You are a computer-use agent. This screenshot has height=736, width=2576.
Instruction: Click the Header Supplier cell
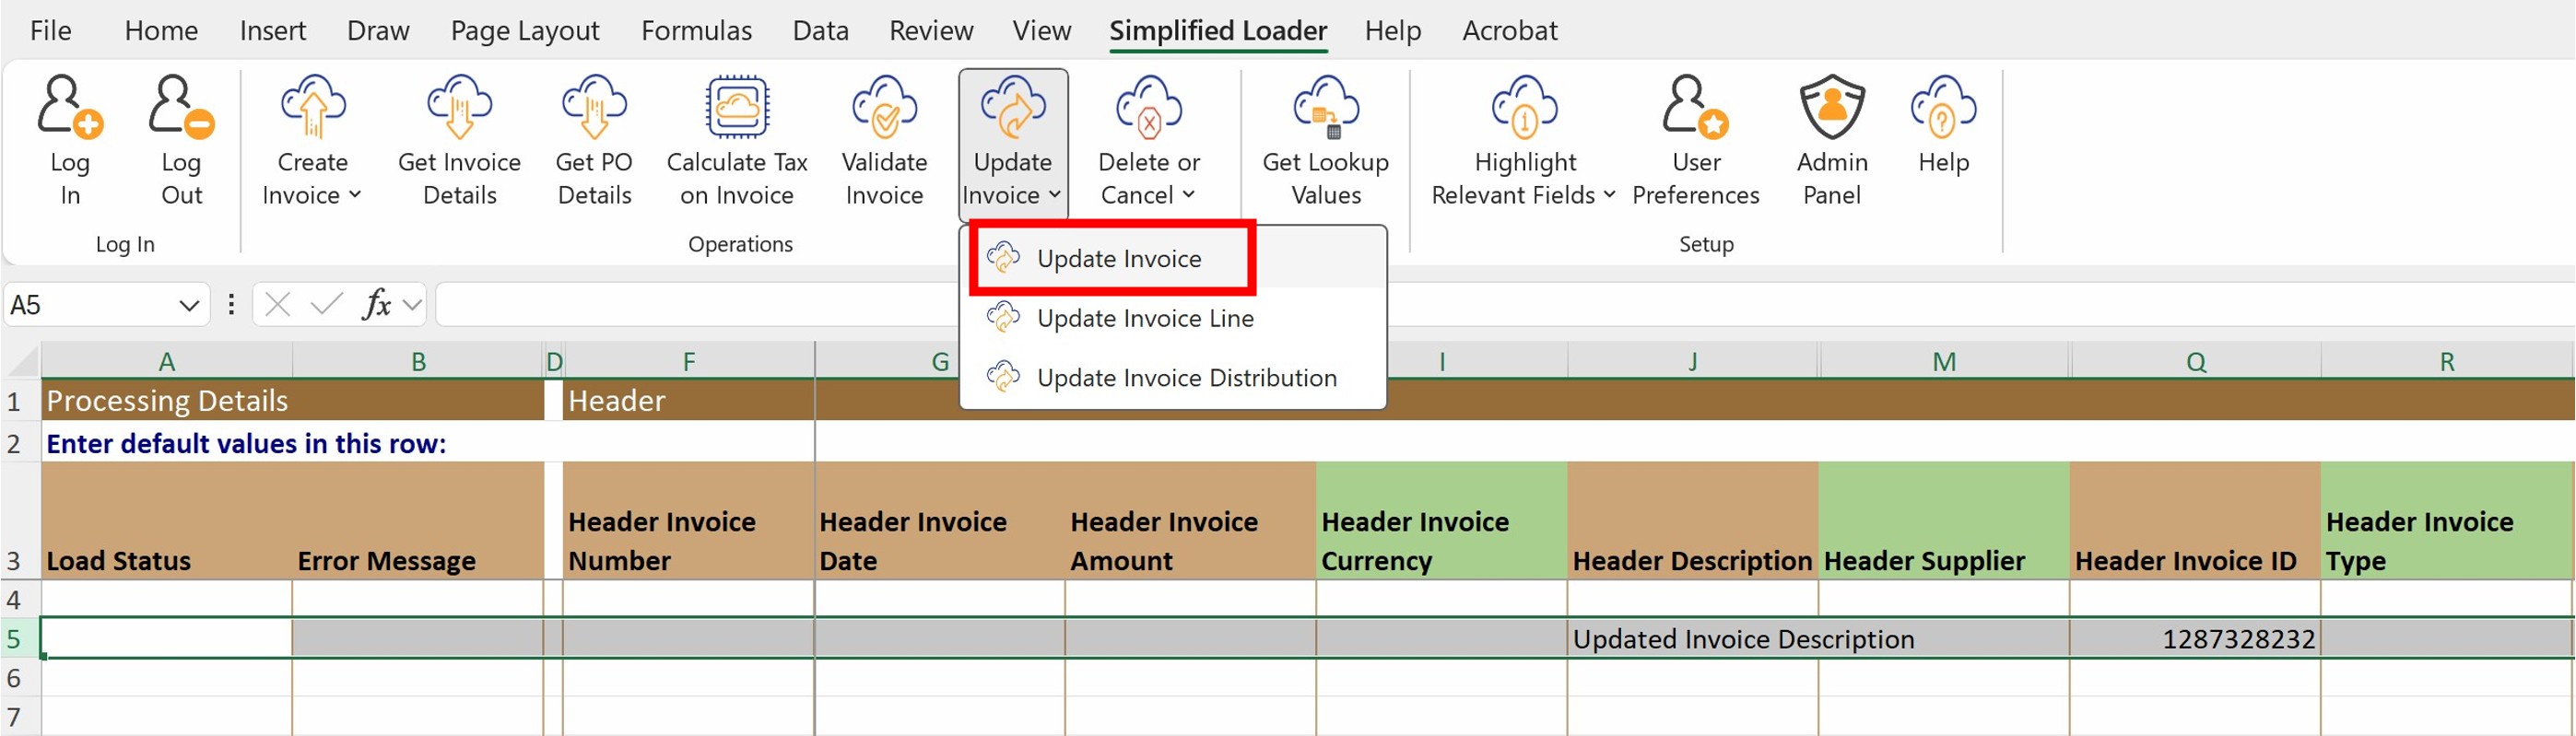point(1944,521)
